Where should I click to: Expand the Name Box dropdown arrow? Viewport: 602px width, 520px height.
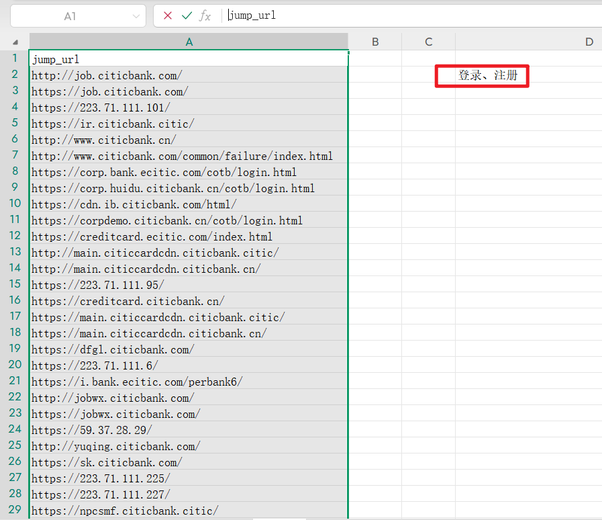click(x=136, y=16)
